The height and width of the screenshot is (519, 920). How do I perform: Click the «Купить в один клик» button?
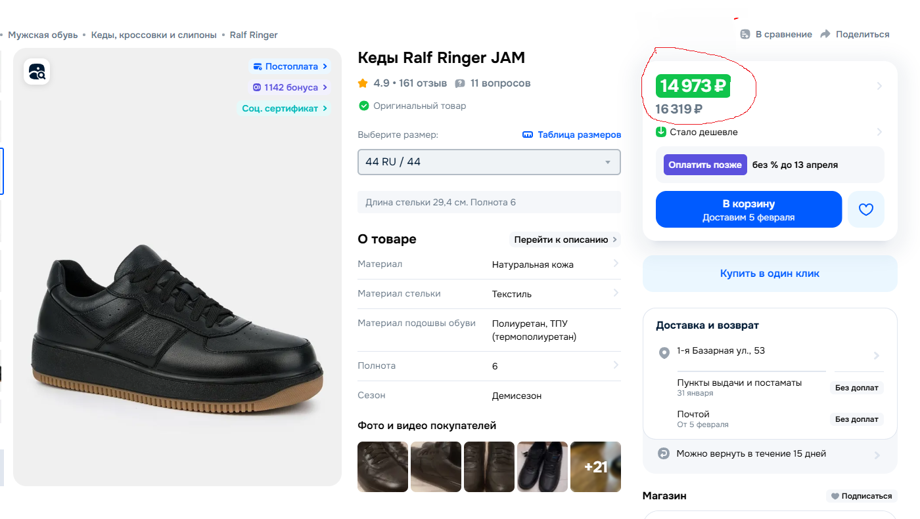coord(770,274)
